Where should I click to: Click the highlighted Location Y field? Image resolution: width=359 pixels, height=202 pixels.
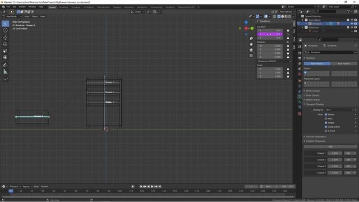pyautogui.click(x=270, y=34)
